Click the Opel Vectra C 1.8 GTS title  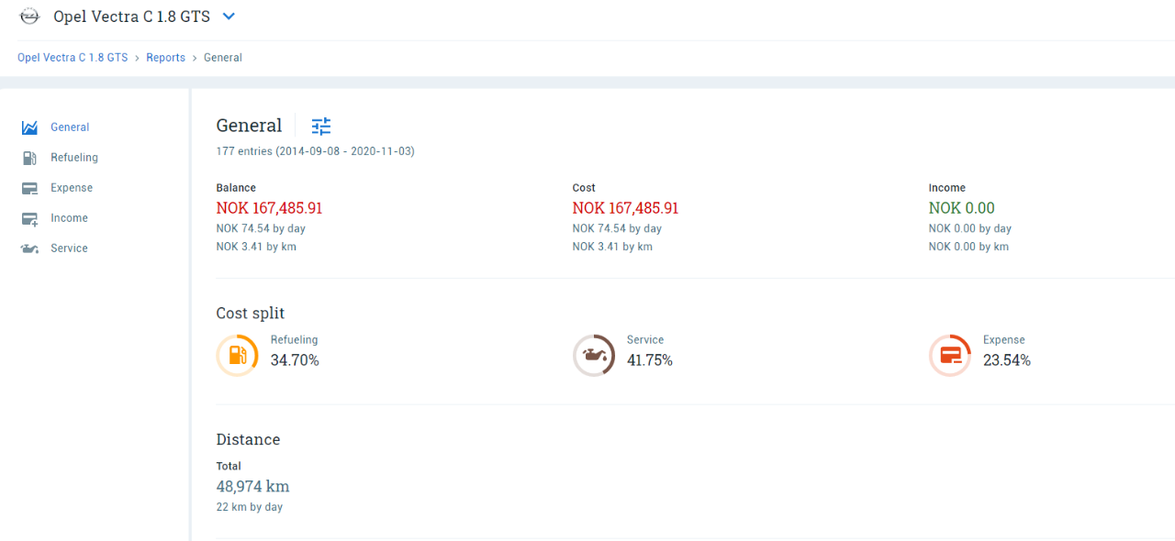point(131,17)
